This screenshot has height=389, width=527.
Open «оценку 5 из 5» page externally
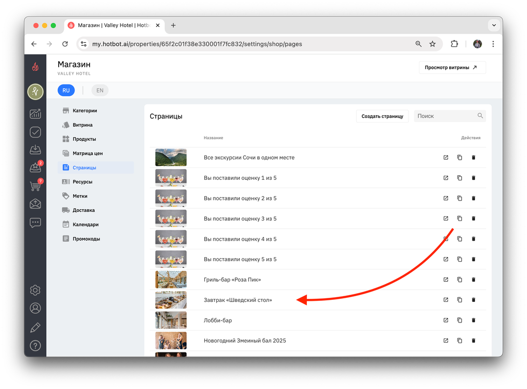point(446,259)
